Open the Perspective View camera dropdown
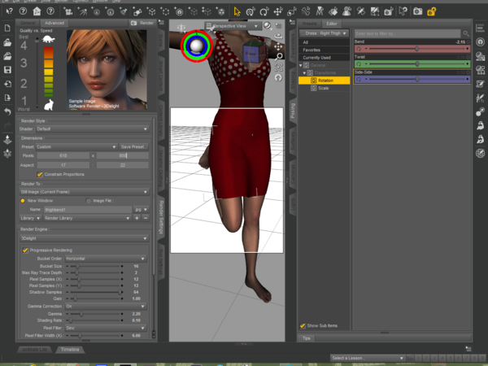This screenshot has height=366, width=488. [x=232, y=26]
